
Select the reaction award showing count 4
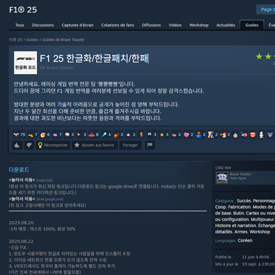coord(106,135)
